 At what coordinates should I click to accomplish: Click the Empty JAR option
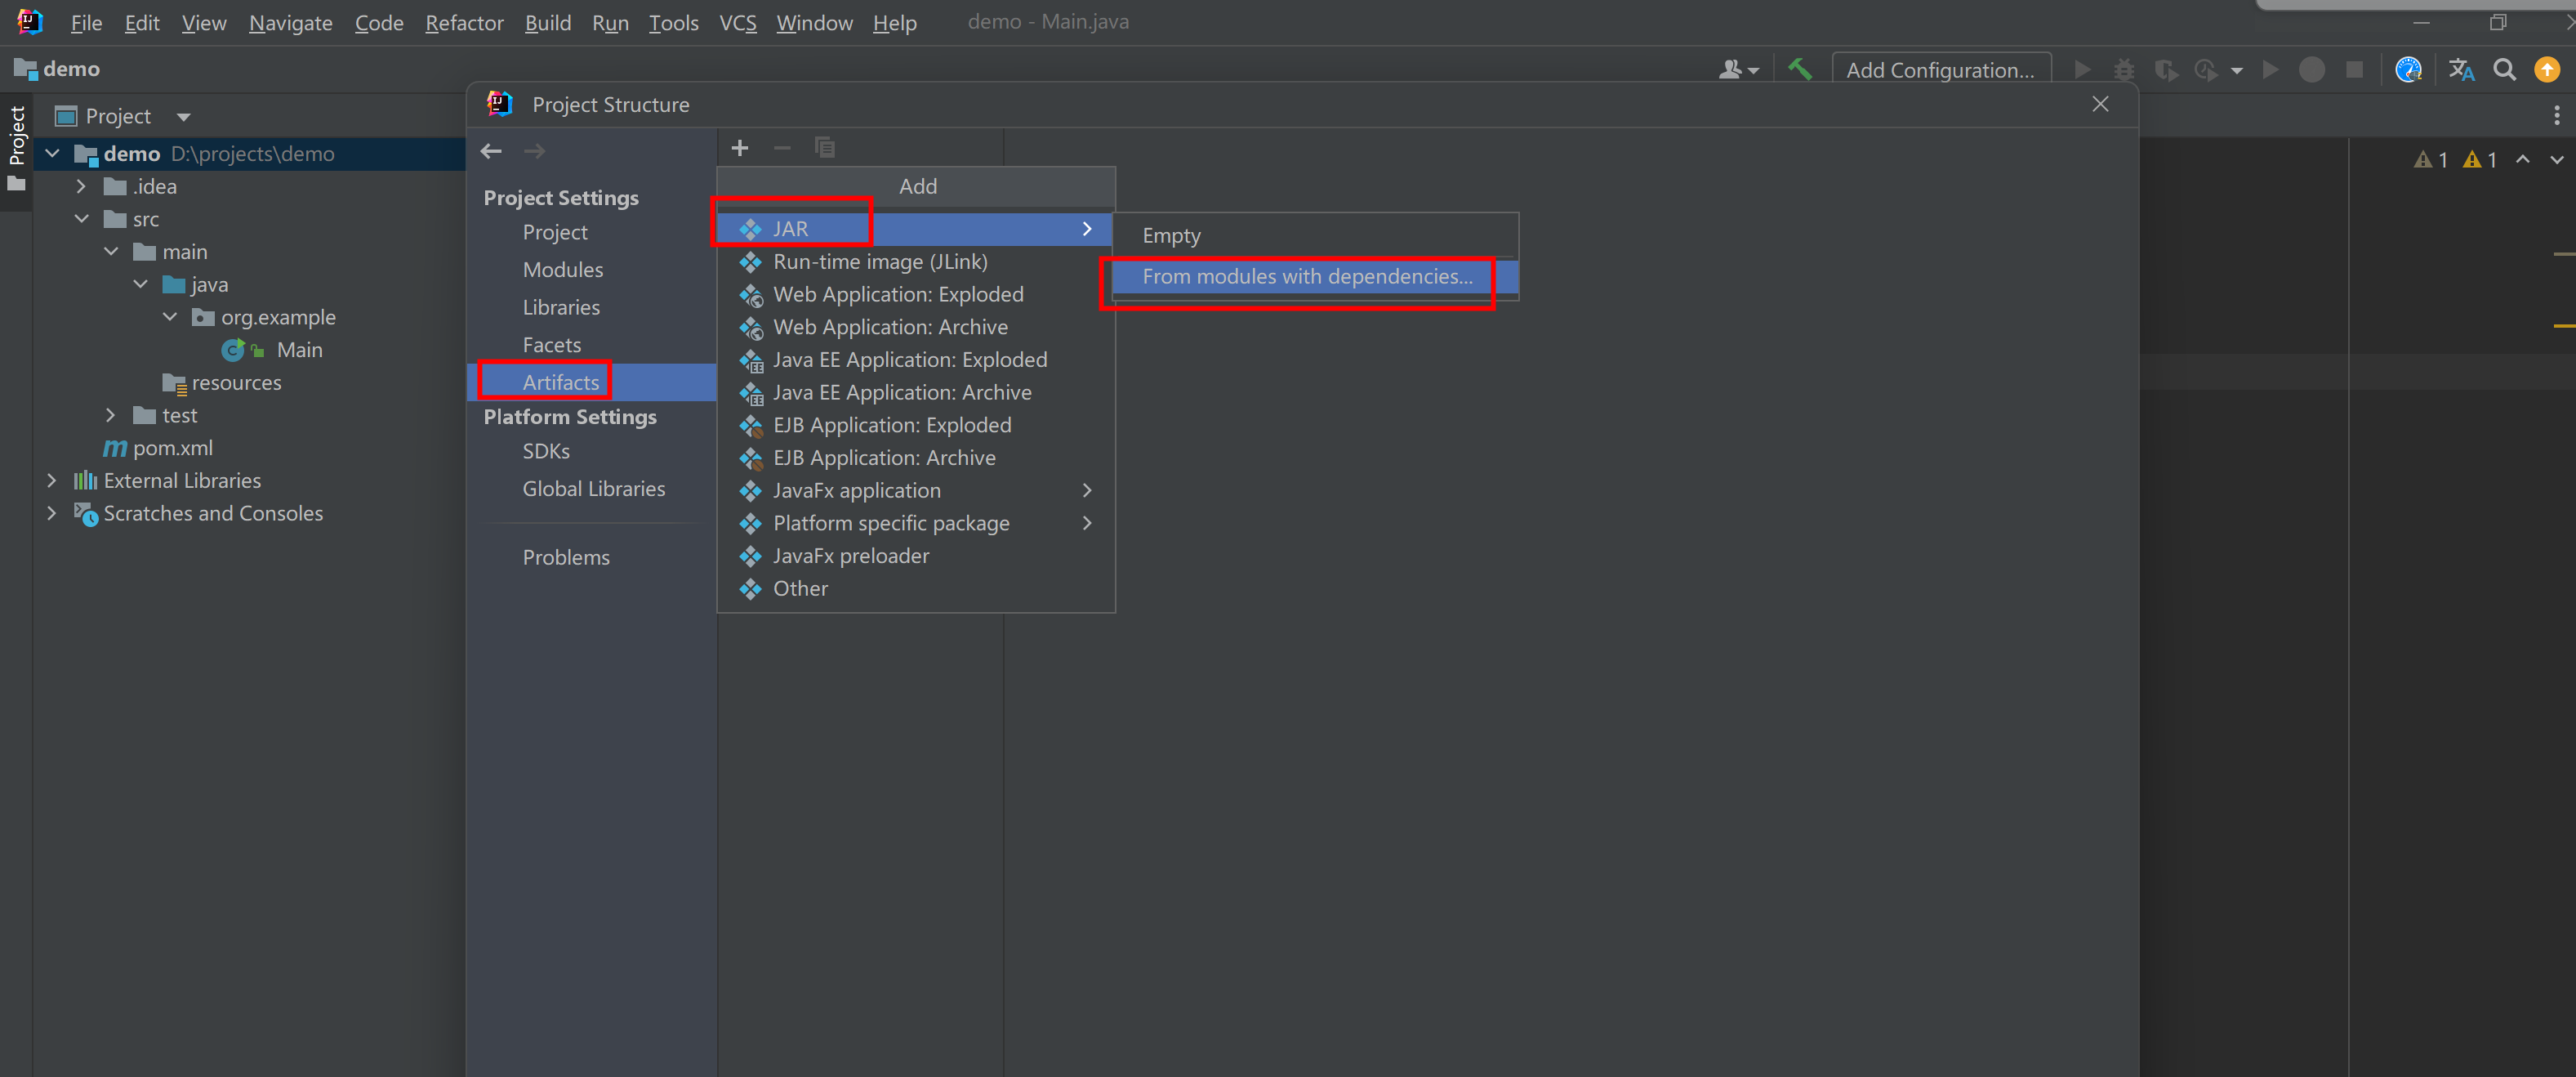click(1171, 234)
